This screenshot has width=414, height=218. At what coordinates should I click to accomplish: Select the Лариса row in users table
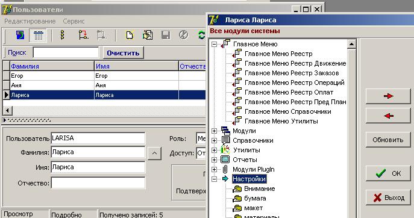pos(104,95)
